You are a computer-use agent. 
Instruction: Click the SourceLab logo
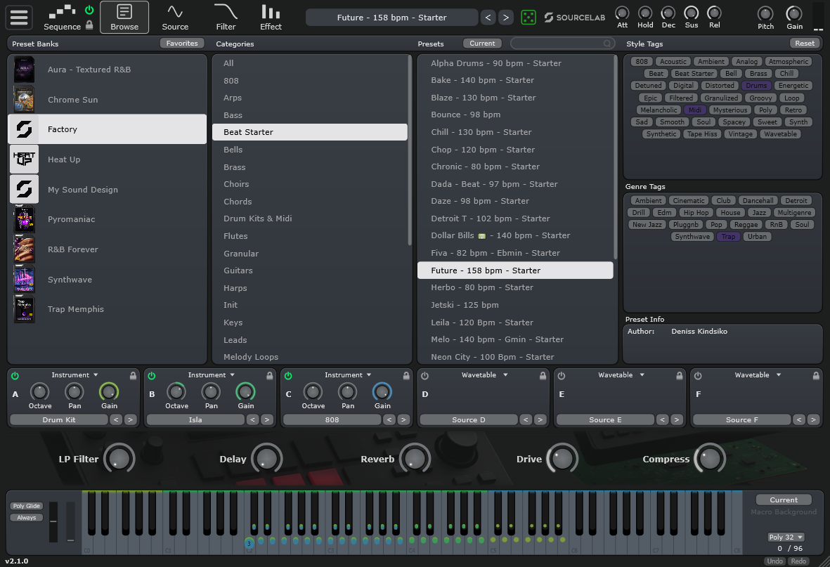pyautogui.click(x=574, y=18)
